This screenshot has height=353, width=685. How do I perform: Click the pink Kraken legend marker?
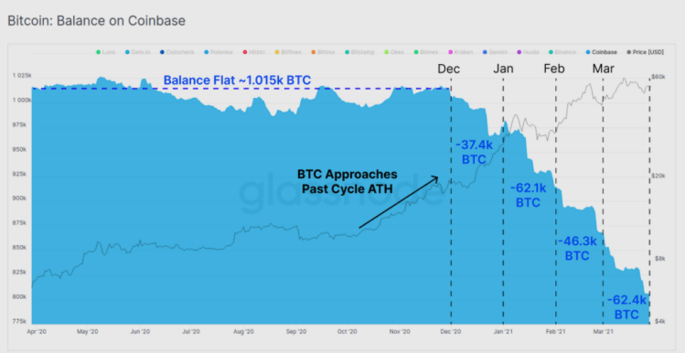coord(450,52)
